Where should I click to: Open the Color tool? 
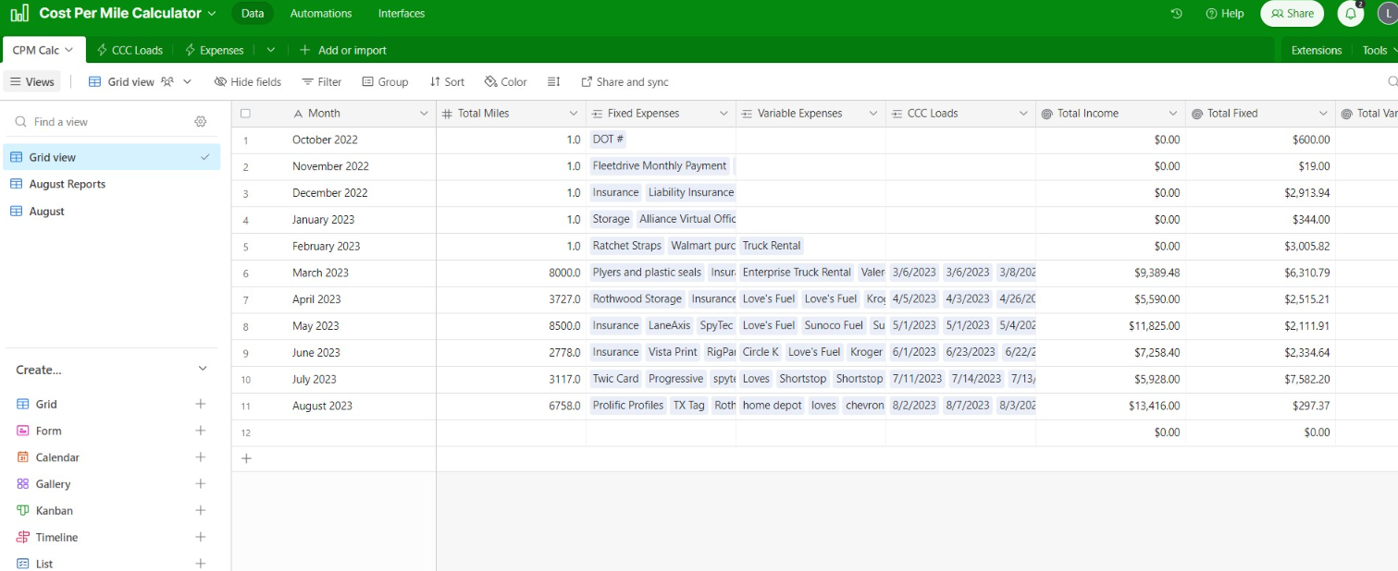pyautogui.click(x=505, y=81)
